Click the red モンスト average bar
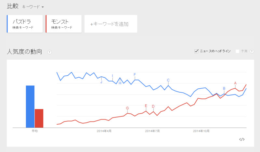 (x=39, y=118)
